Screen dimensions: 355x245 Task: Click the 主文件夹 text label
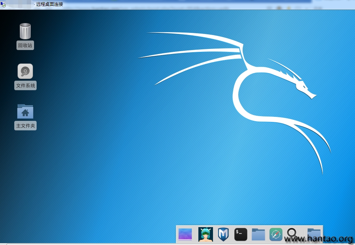click(x=26, y=126)
